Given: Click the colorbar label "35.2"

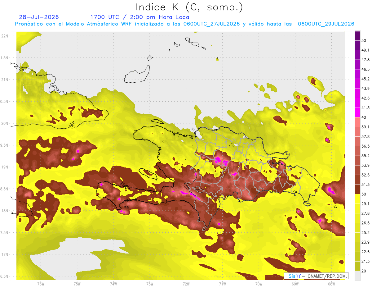Looking at the screenshot, I should (365, 156).
